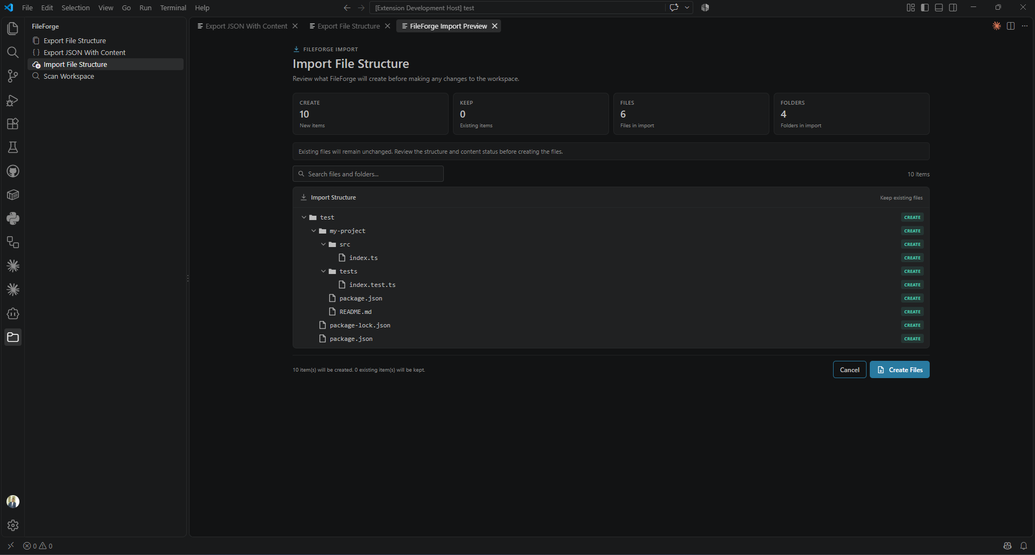Collapse the my-project folder

tap(314, 231)
